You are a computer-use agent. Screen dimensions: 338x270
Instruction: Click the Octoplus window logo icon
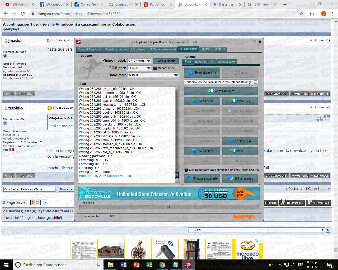click(78, 42)
